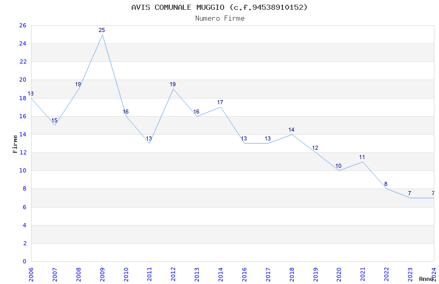Click the y-axis tick label 16

(23, 116)
